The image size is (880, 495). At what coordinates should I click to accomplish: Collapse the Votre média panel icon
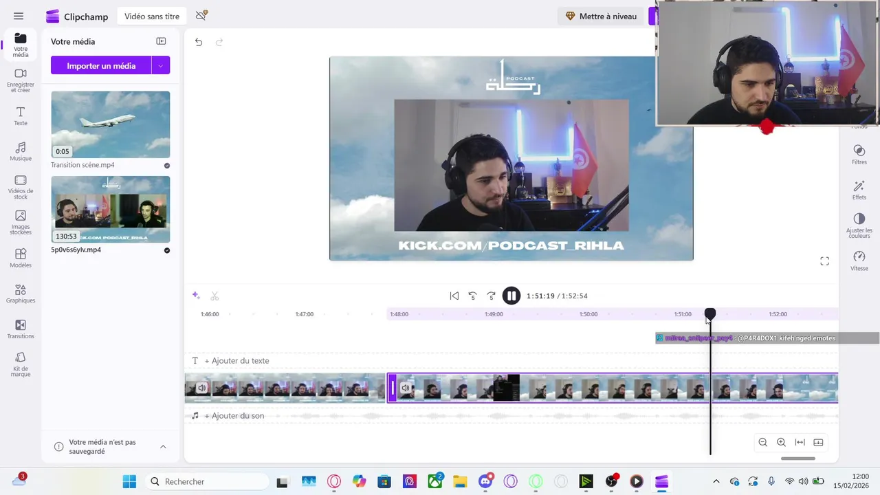click(x=161, y=41)
